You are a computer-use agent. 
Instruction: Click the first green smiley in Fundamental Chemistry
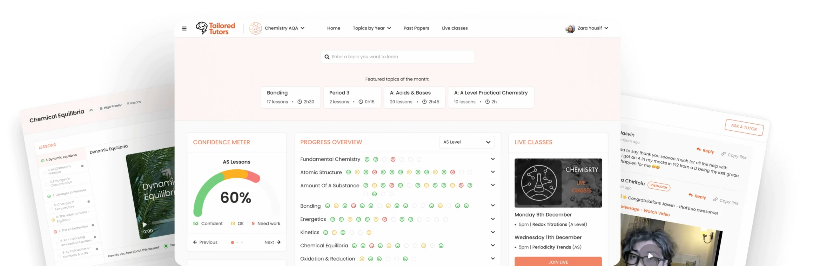point(367,159)
